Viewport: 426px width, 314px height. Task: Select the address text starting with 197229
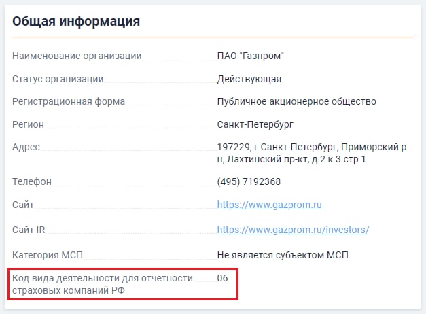[x=313, y=153]
